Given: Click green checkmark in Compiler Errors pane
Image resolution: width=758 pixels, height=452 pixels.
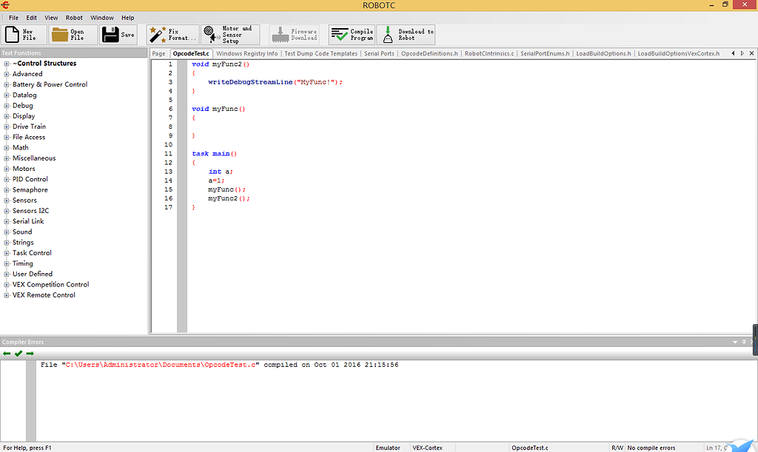Looking at the screenshot, I should point(19,354).
